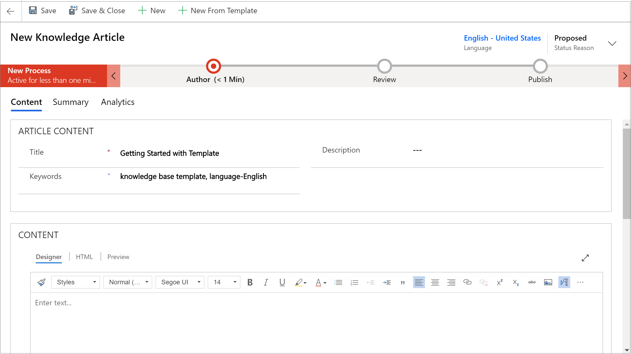Select the font family dropdown
Viewport: 631px width, 354px height.
click(180, 282)
